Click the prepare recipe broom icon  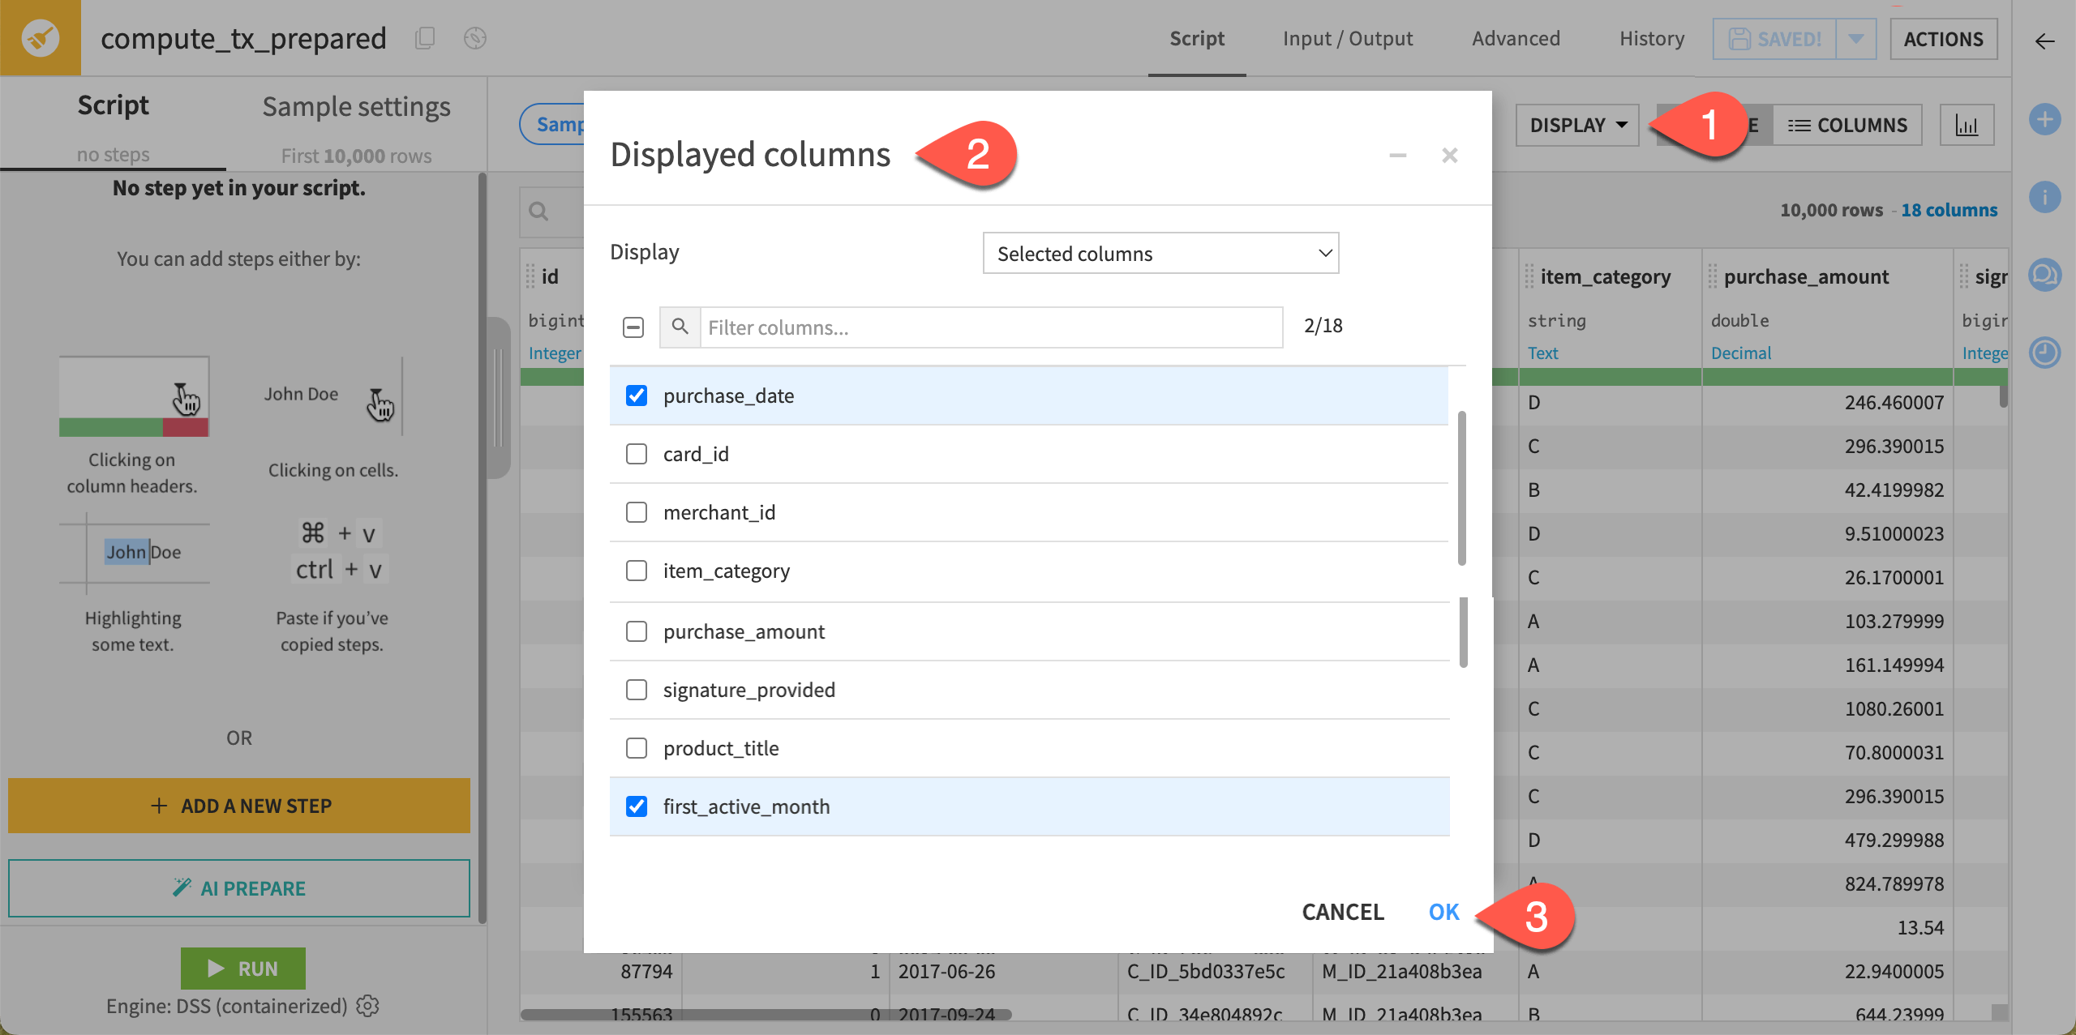pos(40,38)
